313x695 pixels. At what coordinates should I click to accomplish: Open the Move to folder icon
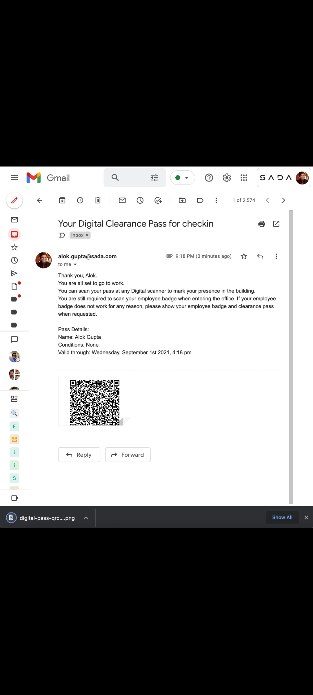(182, 200)
